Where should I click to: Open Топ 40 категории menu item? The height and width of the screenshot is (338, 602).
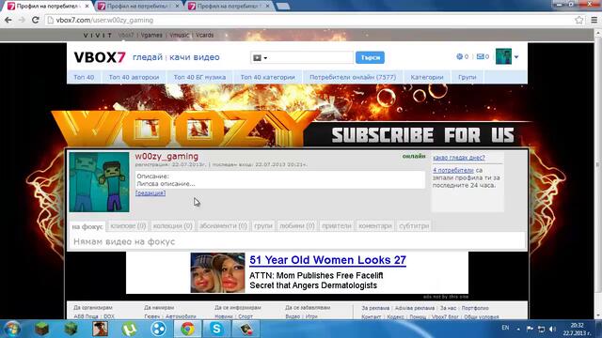pos(267,77)
